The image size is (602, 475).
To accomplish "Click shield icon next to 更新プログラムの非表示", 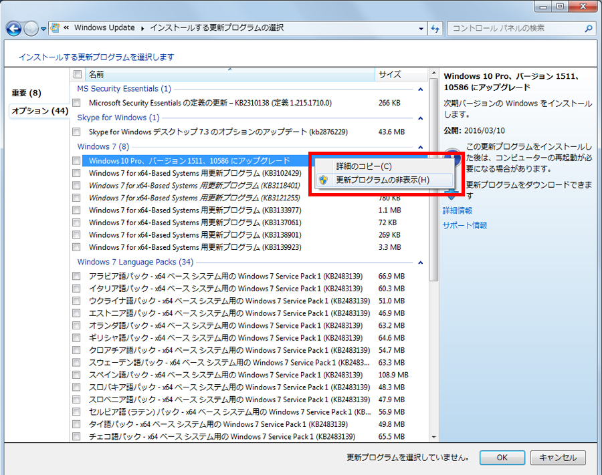I will pos(324,180).
